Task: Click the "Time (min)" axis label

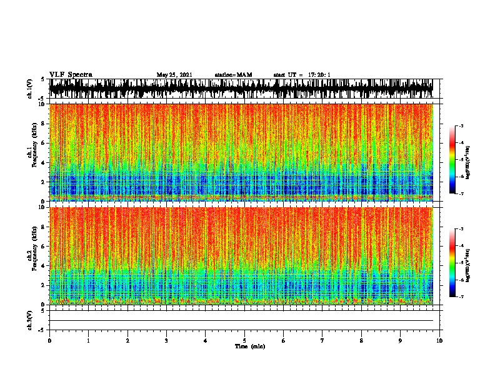Action: [250, 346]
